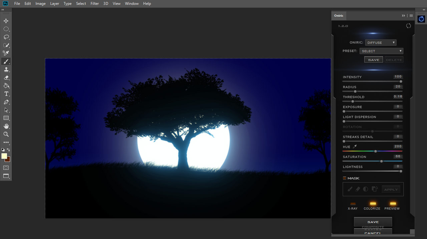Collapse the Oniric panel with double chevrons

[403, 16]
